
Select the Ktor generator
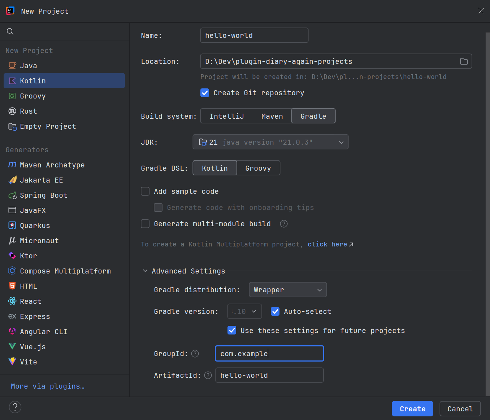click(x=28, y=256)
